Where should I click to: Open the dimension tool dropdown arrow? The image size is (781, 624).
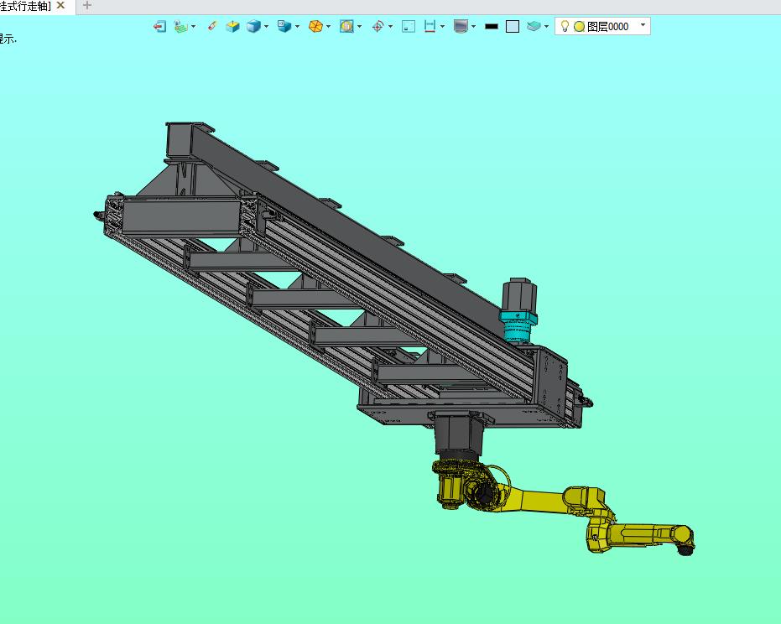pos(442,26)
